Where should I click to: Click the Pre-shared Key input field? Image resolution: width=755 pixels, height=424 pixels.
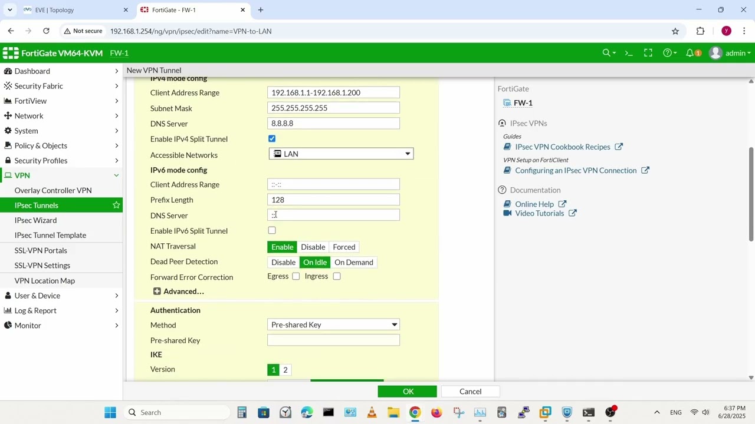point(333,340)
